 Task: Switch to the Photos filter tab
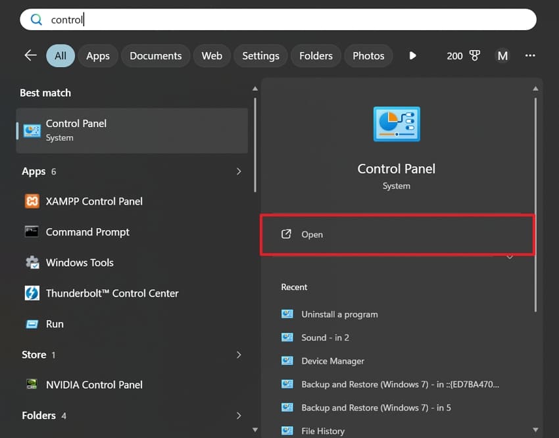pyautogui.click(x=368, y=56)
